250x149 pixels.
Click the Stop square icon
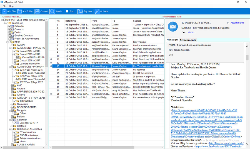point(67,11)
